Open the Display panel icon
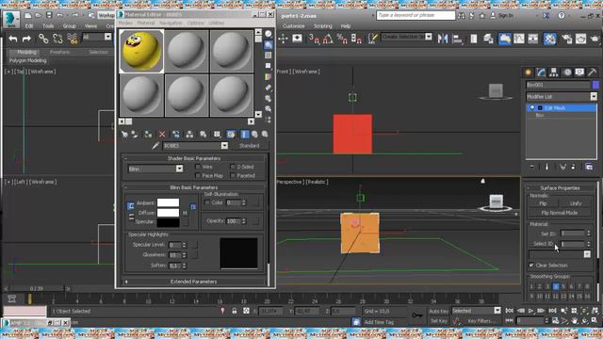603x339 pixels. tap(579, 73)
